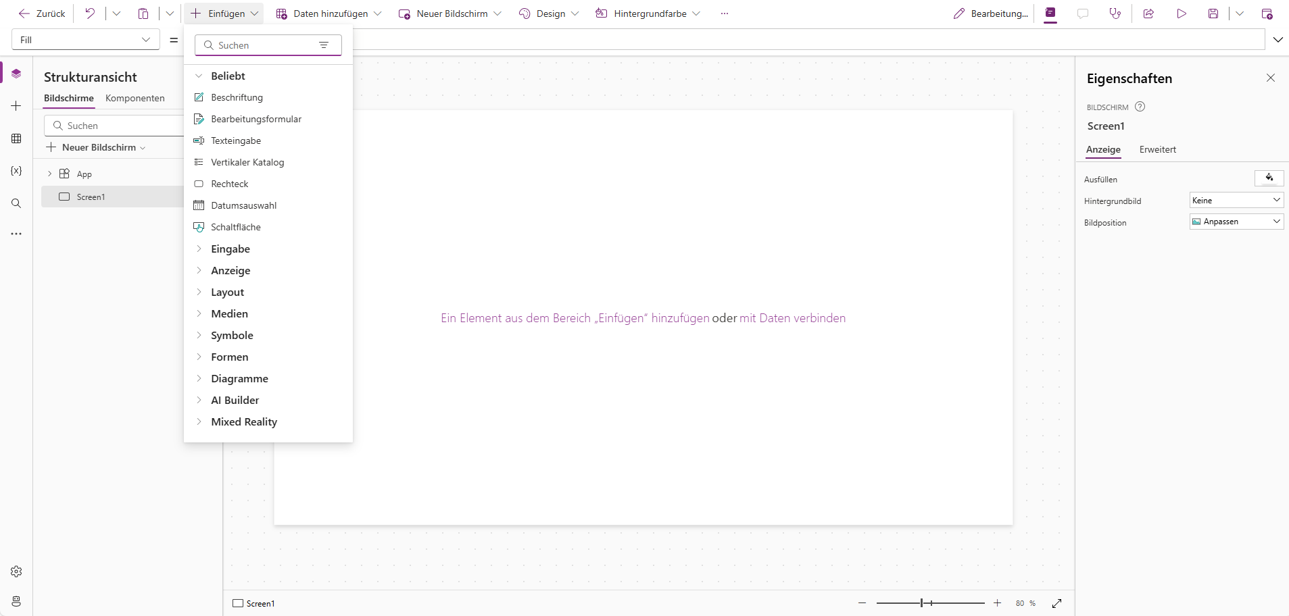
Task: Open the Variables icon in left sidebar
Action: click(16, 171)
